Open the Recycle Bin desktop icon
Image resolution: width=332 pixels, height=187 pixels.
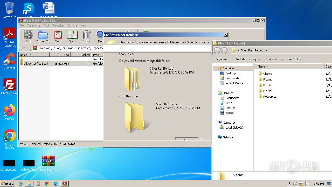(9, 10)
